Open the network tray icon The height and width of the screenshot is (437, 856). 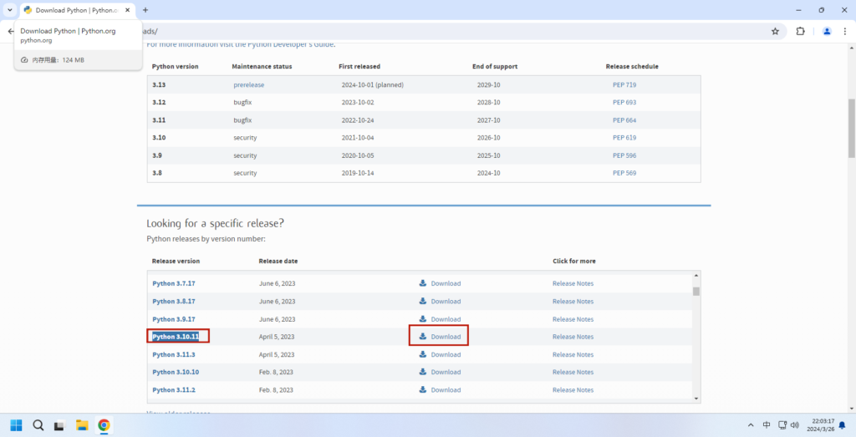[x=782, y=425]
